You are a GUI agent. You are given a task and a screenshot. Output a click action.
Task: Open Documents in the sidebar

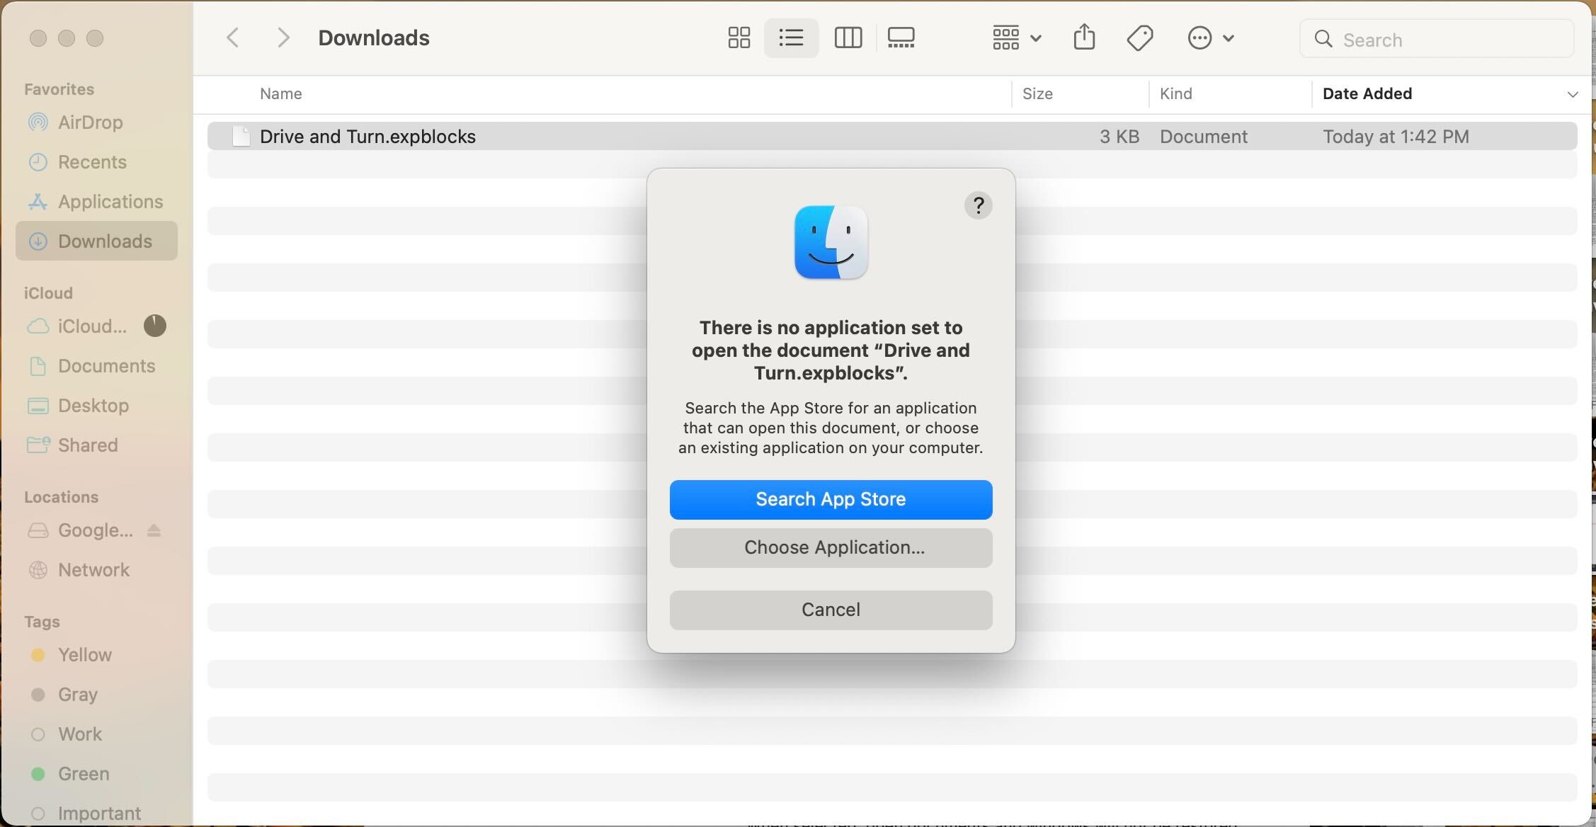(96, 366)
